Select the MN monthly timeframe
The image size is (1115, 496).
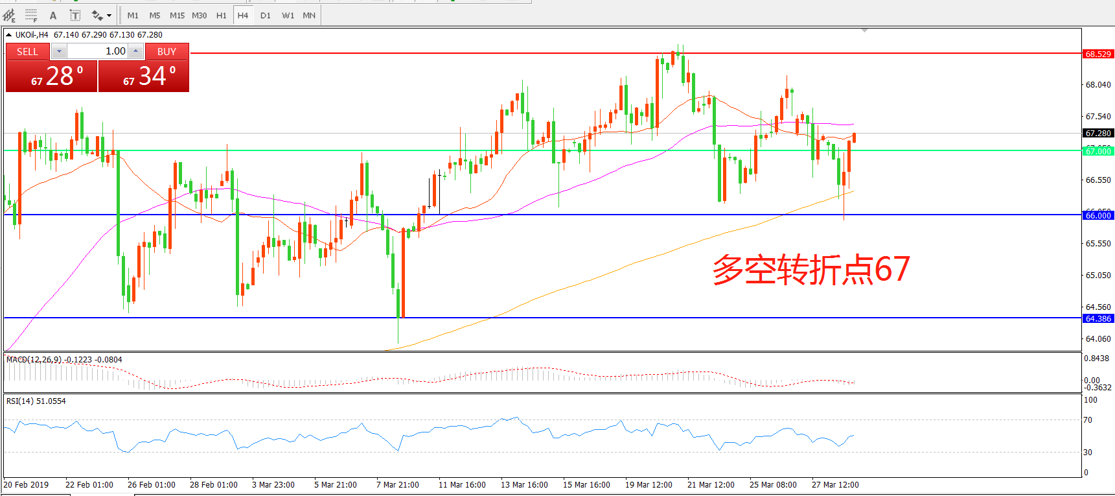(309, 15)
